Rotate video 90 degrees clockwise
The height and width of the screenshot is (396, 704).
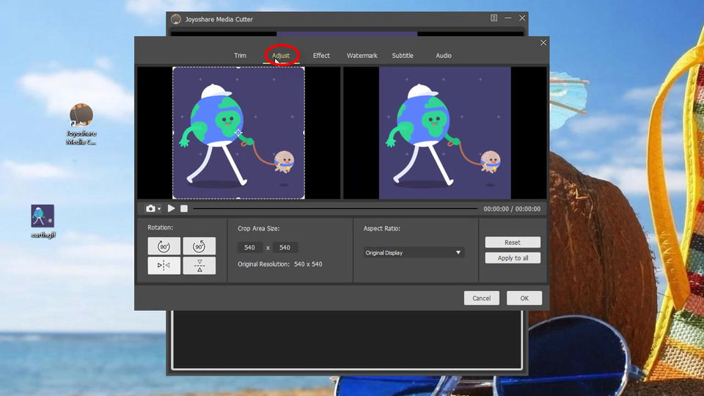tap(164, 246)
